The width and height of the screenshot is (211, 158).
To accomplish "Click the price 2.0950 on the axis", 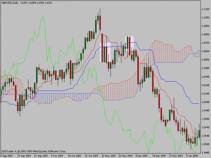I will [x=206, y=26].
